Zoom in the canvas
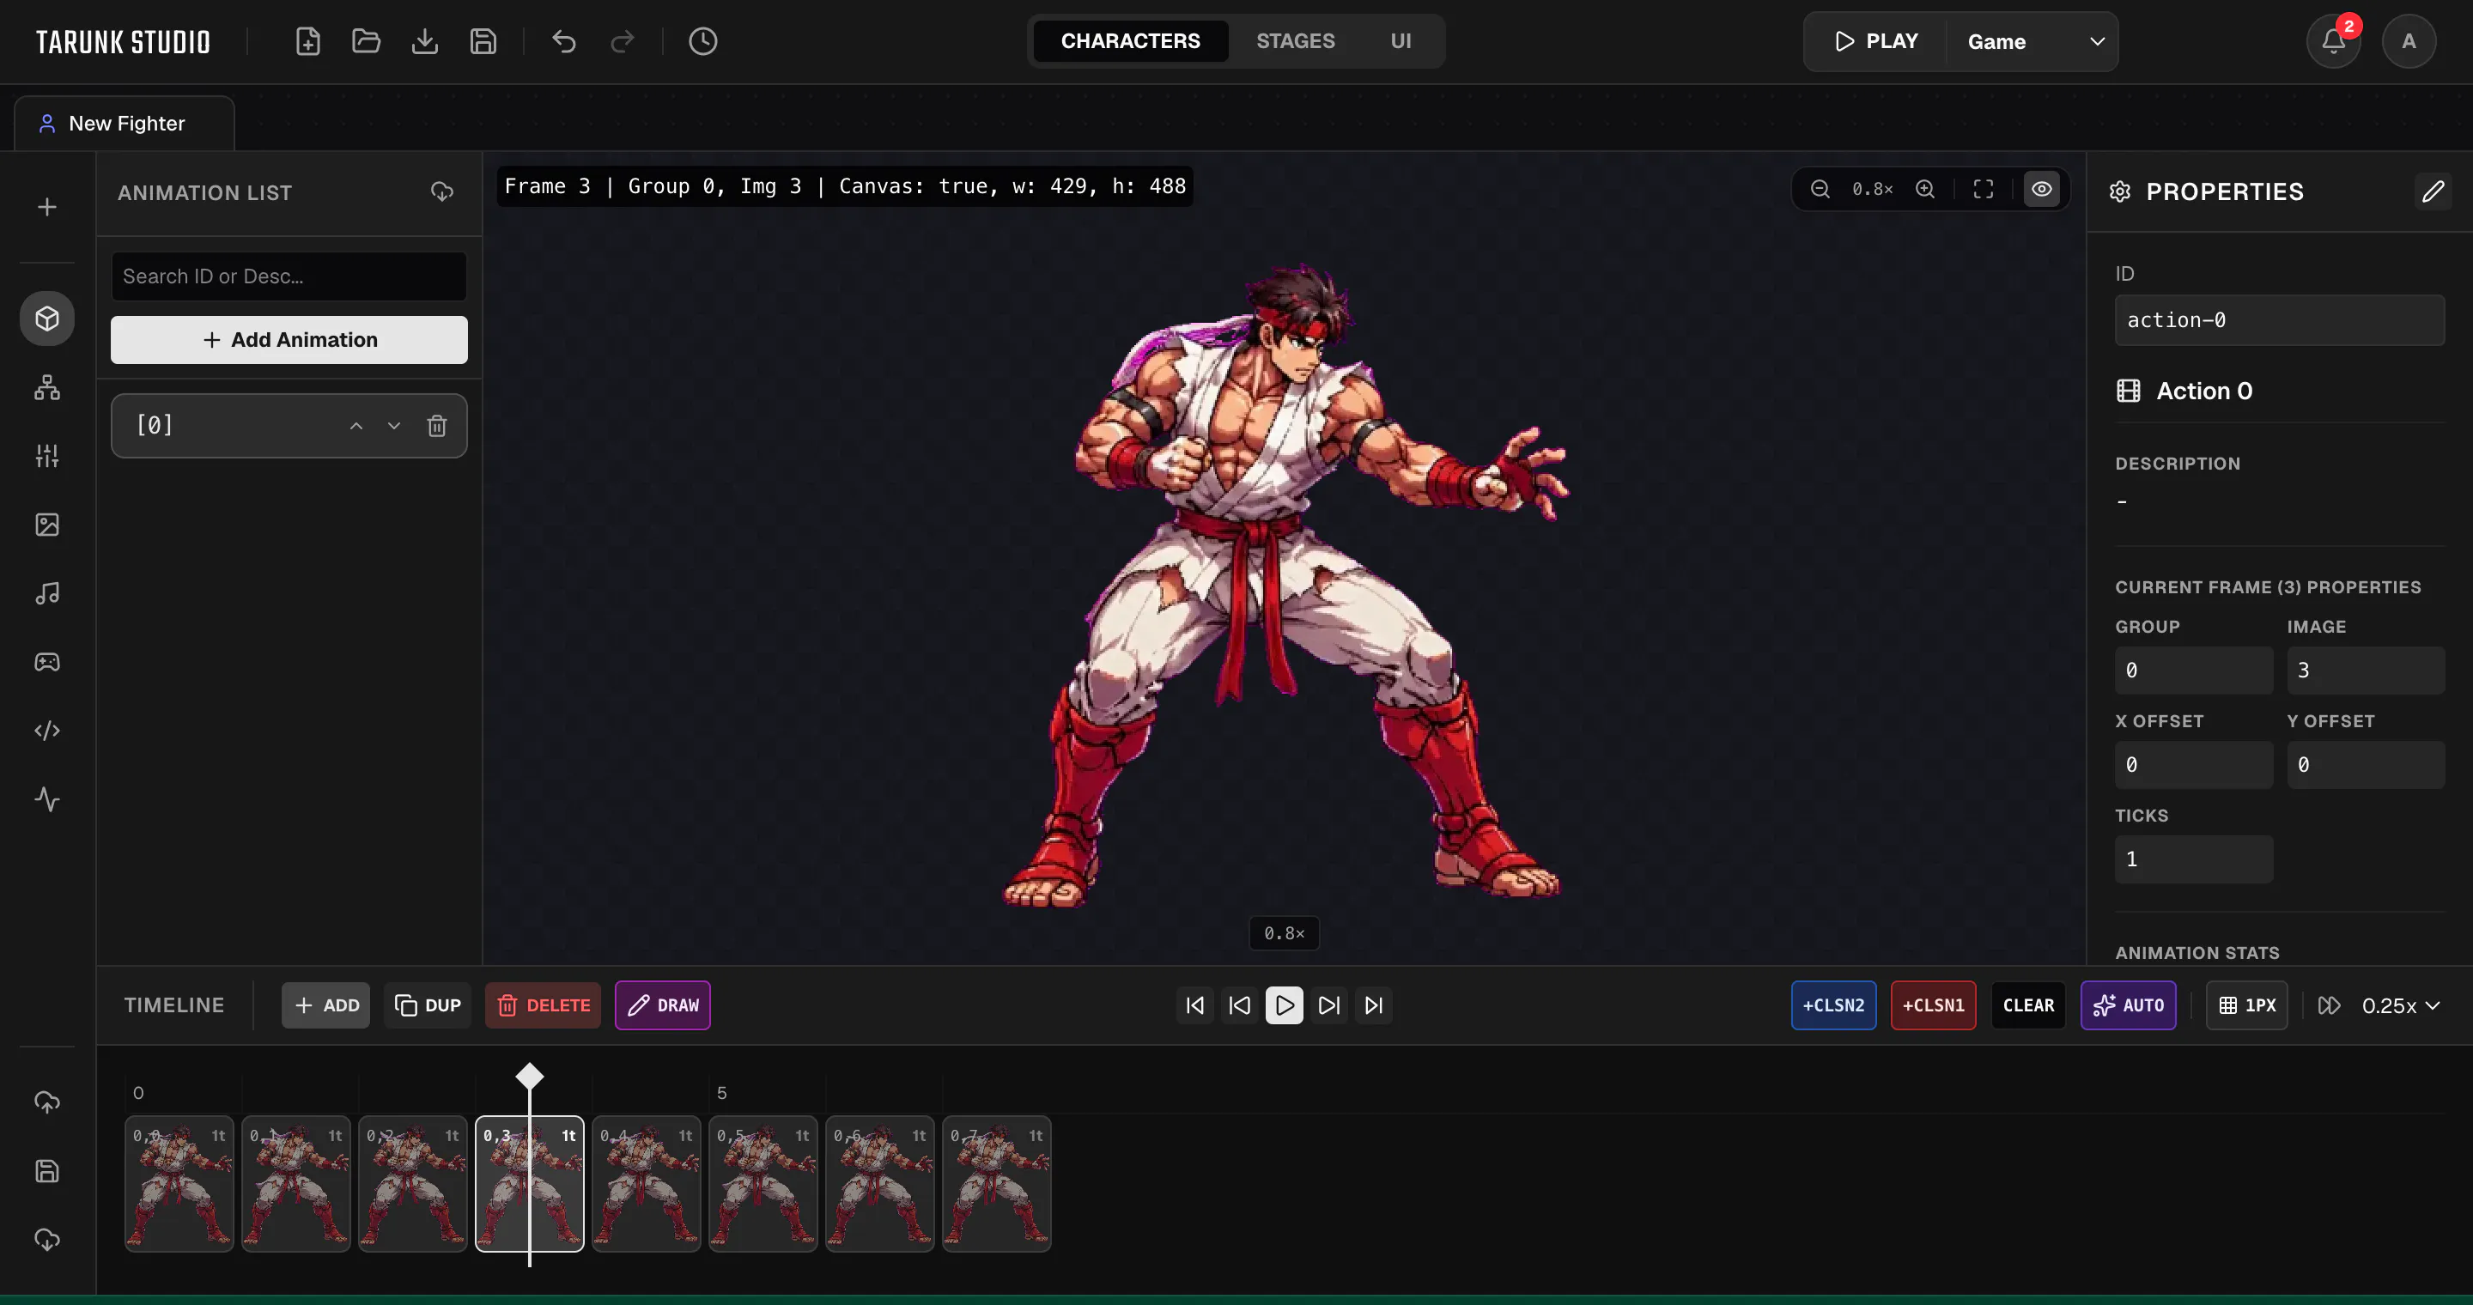This screenshot has height=1305, width=2473. pyautogui.click(x=1925, y=189)
